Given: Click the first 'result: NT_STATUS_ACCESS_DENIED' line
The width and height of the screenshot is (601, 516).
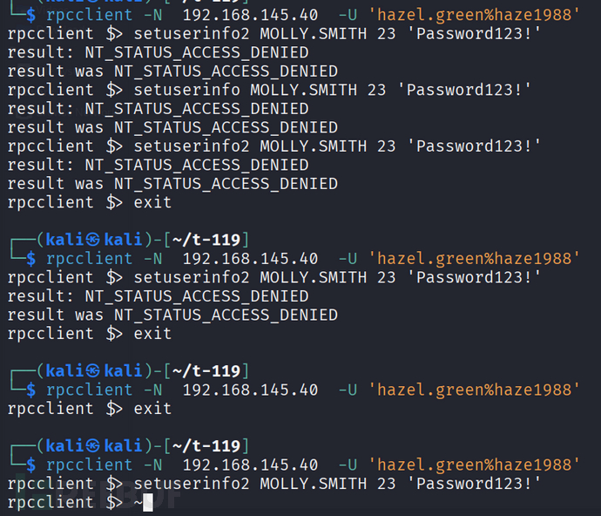Looking at the screenshot, I should [159, 52].
